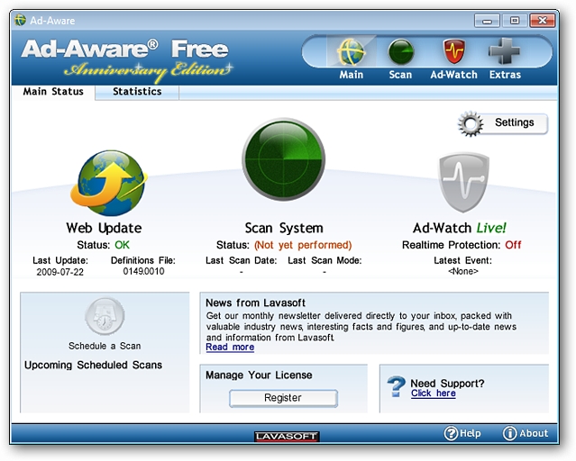
Task: Open Extras plus icon in toolbar
Action: coord(504,51)
